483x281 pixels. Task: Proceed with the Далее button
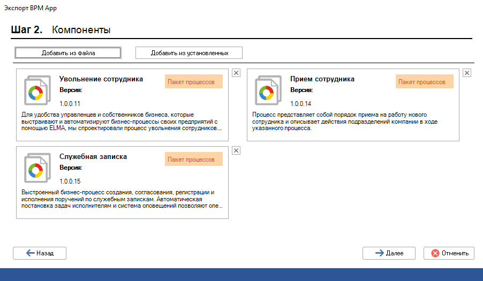click(x=389, y=253)
